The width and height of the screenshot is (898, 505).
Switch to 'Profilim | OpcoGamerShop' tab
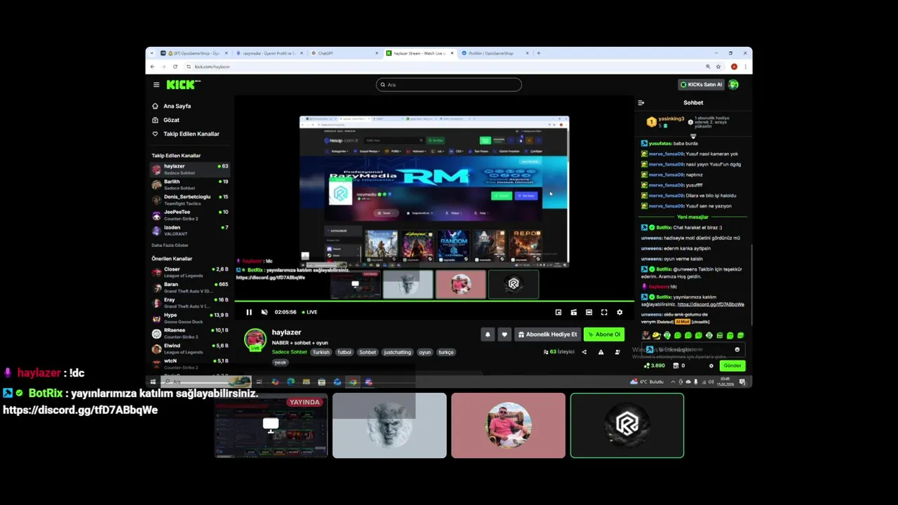click(x=494, y=53)
